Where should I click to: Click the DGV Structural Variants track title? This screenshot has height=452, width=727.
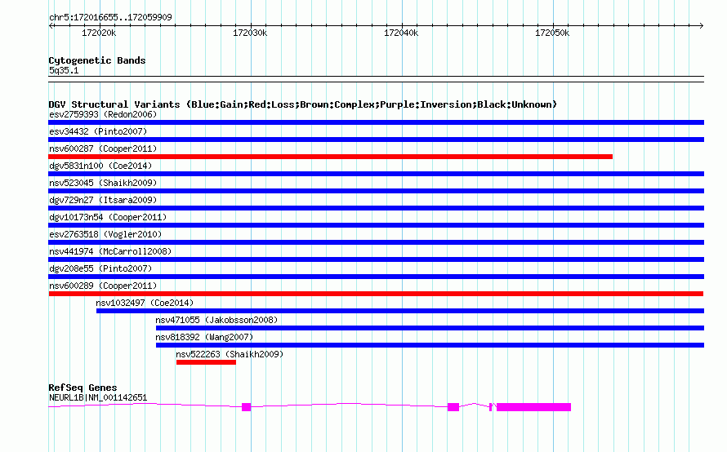click(303, 104)
